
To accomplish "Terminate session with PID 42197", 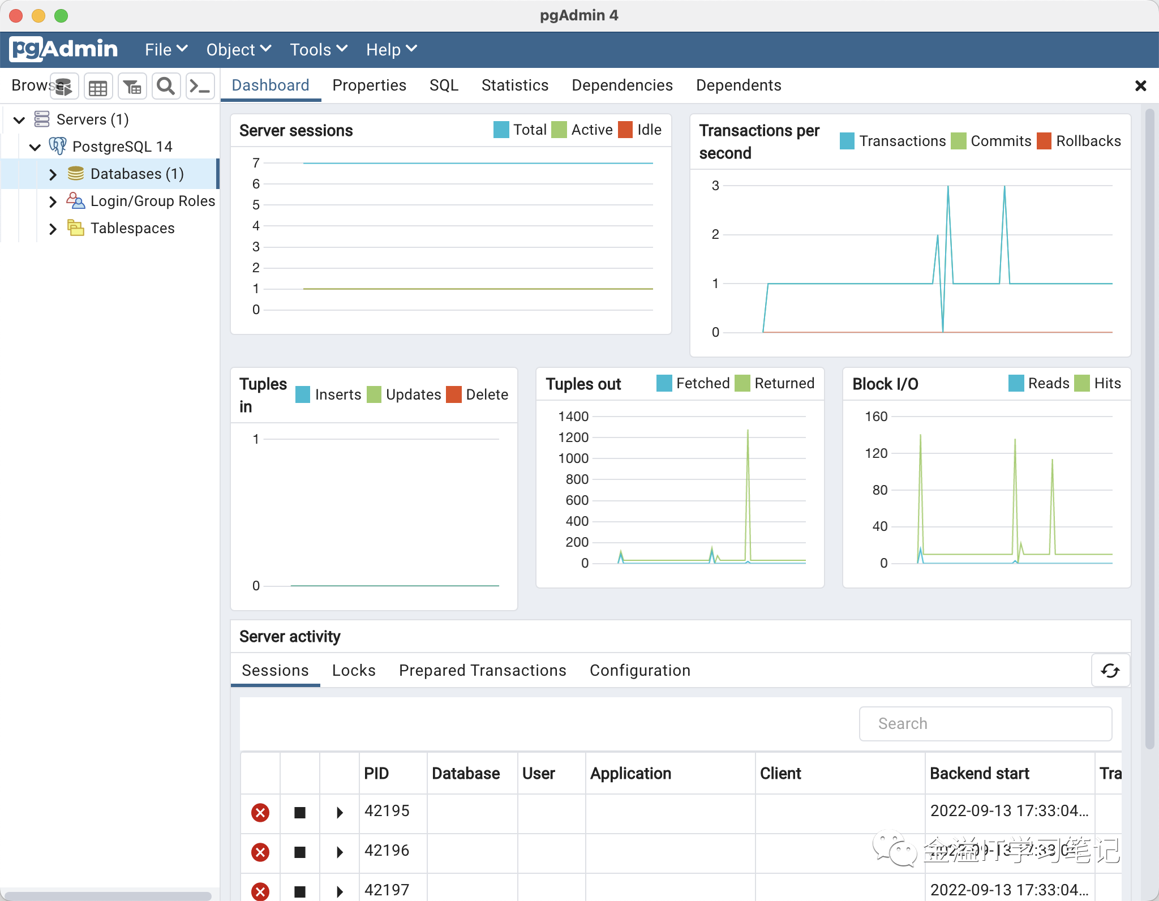I will tap(260, 892).
